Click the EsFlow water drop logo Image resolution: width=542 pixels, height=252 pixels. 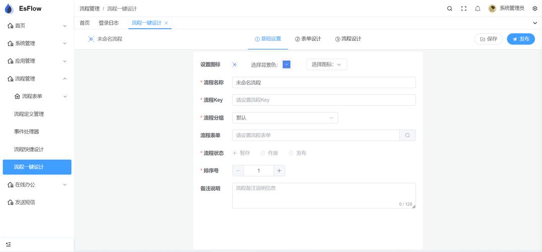(9, 9)
